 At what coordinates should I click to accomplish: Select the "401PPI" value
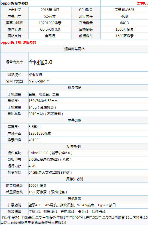point(34,140)
